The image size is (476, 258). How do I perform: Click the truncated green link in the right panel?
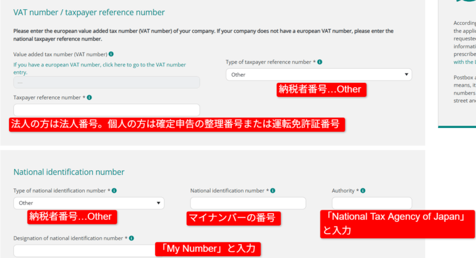pyautogui.click(x=464, y=62)
